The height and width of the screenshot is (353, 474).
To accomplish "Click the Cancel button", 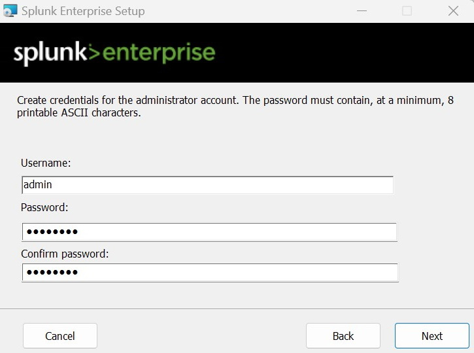I will (x=60, y=336).
